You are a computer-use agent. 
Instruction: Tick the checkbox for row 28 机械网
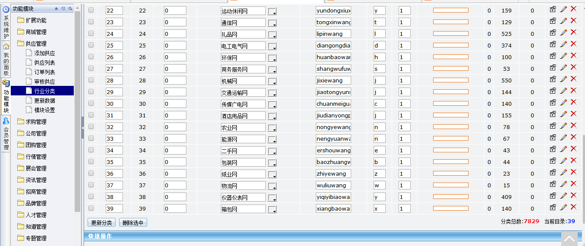tap(91, 80)
